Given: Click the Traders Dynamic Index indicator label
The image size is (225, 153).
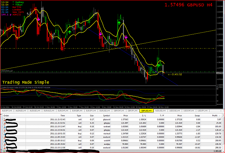Looking at the screenshot, I should (x=26, y=87).
